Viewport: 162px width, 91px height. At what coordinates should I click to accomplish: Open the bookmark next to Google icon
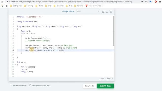click(x=7, y=6)
